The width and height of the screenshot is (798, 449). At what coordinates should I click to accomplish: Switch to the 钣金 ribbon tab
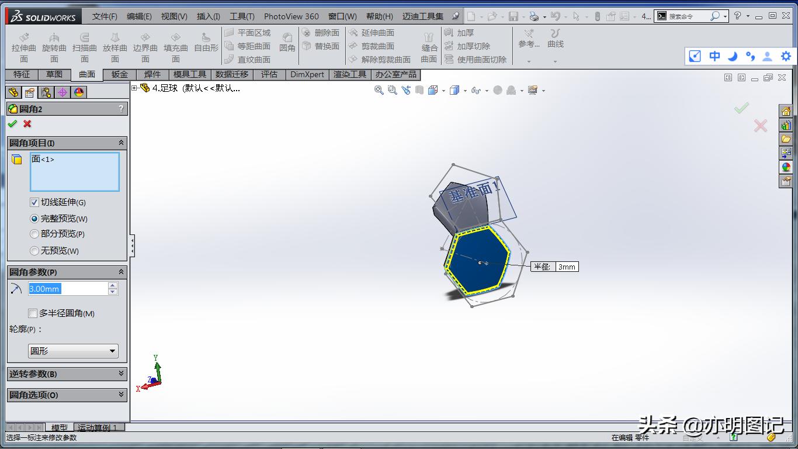click(119, 74)
